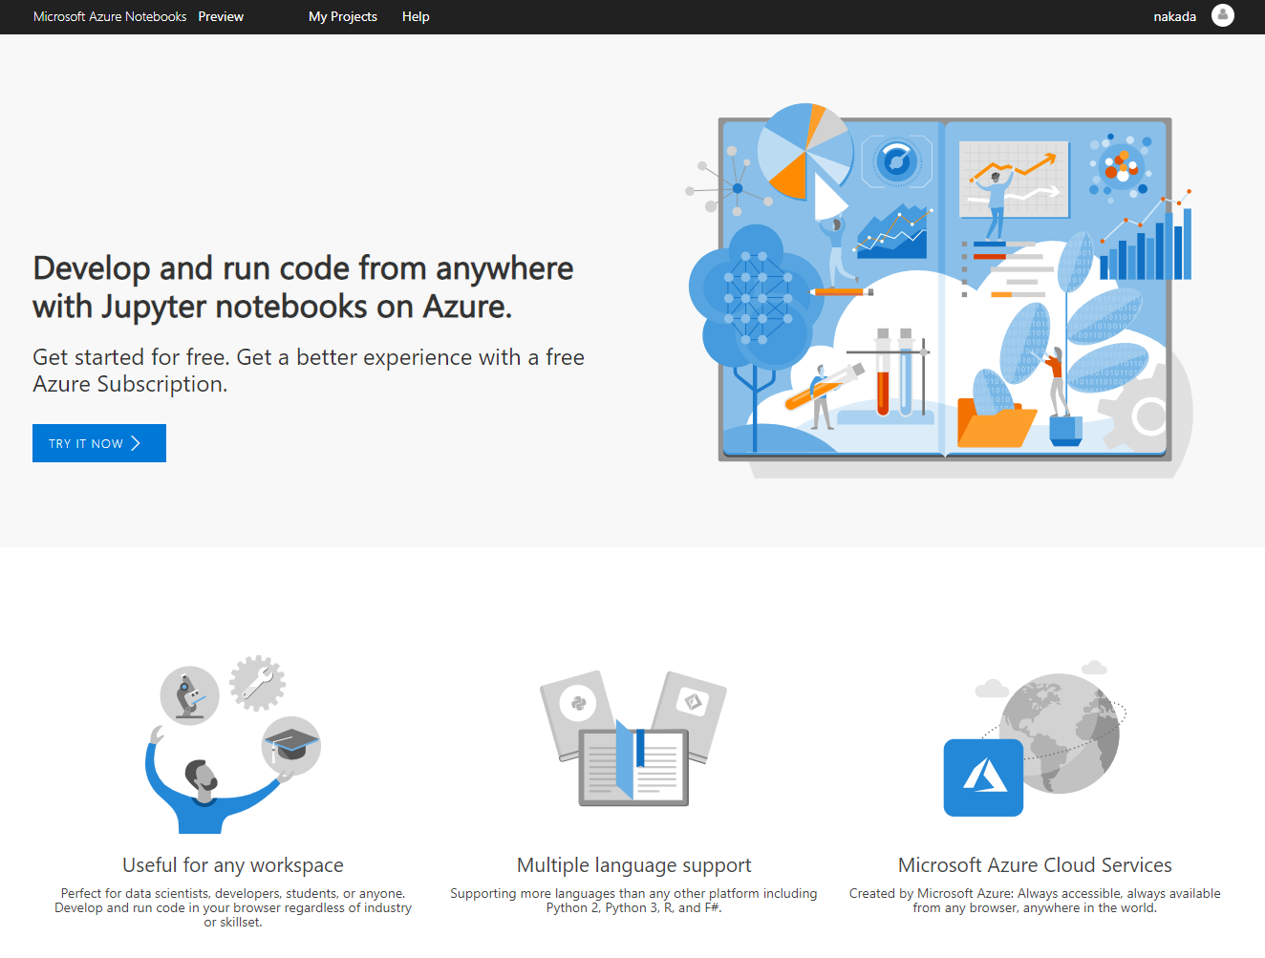Click the Python logo notebook icon

[x=578, y=705]
